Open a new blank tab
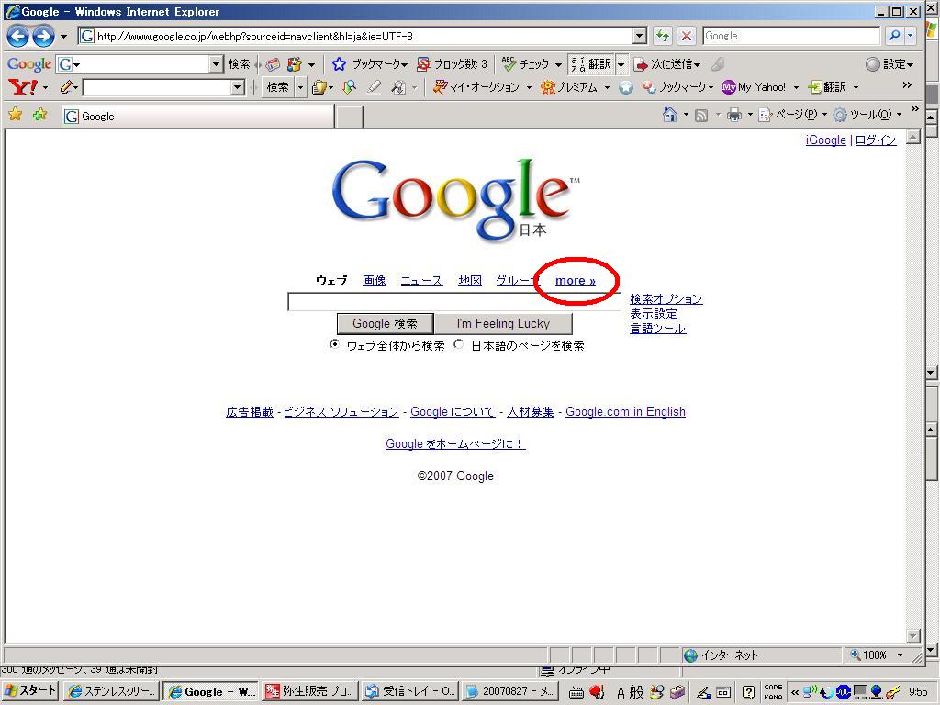Viewport: 940px width, 705px height. (x=349, y=117)
